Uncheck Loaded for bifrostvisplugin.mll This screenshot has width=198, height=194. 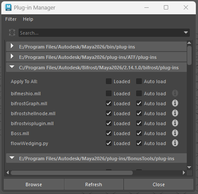click(109, 123)
